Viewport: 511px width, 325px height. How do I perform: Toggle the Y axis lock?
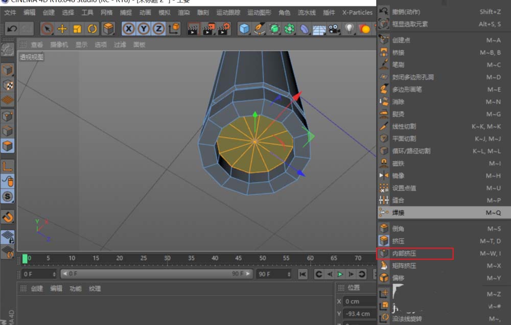(144, 29)
